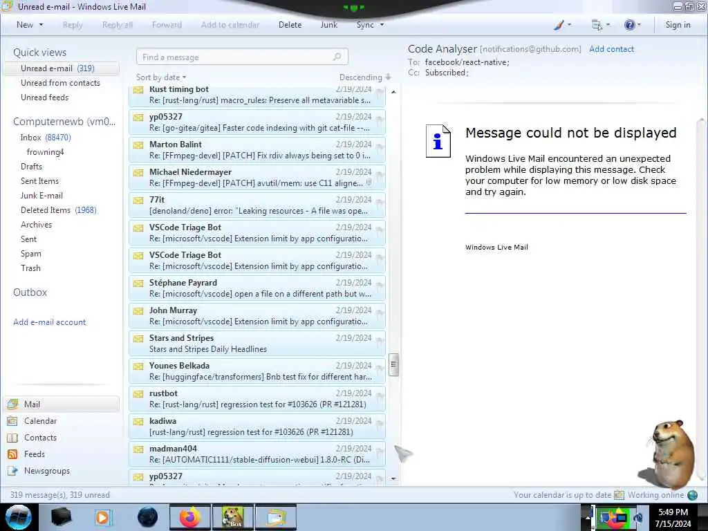Click the calendar status icon in status bar
Viewport: 708px width, 531px height.
point(619,495)
